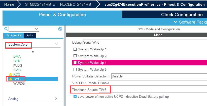Viewport: 207px width, 106px height.
Task: Click the peripheral search combo box
Action: coord(24,29)
